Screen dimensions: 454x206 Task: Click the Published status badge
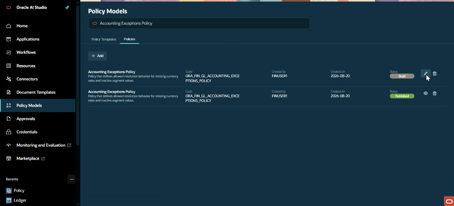click(402, 96)
